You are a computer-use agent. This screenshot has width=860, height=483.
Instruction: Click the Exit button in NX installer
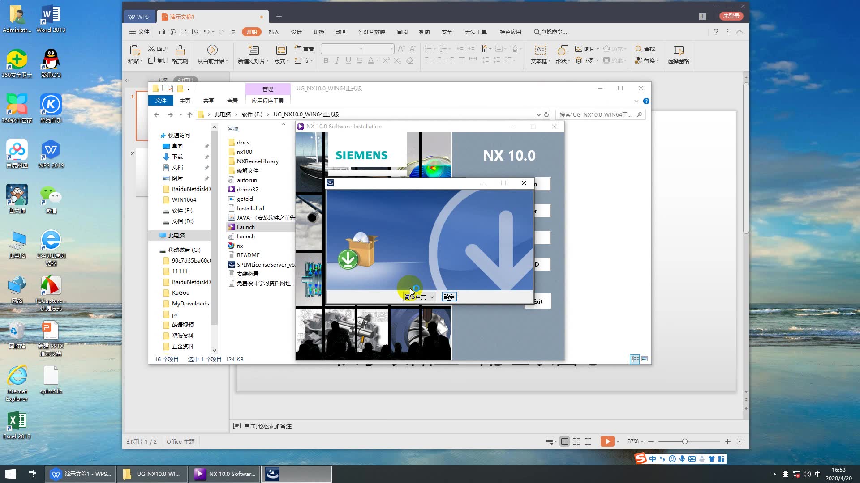coord(538,301)
